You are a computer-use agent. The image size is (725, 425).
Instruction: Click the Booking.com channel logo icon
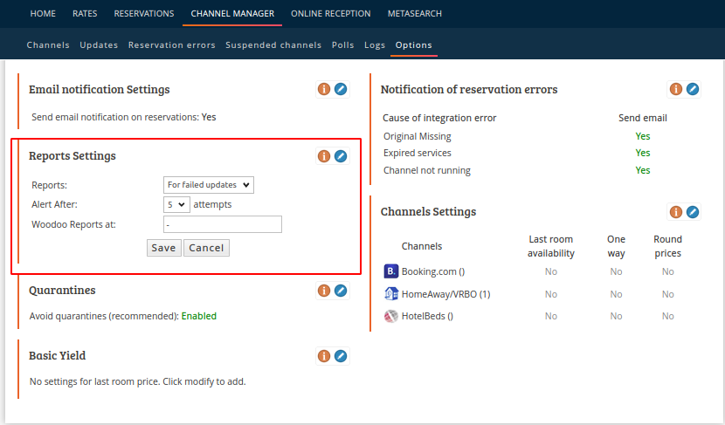391,271
